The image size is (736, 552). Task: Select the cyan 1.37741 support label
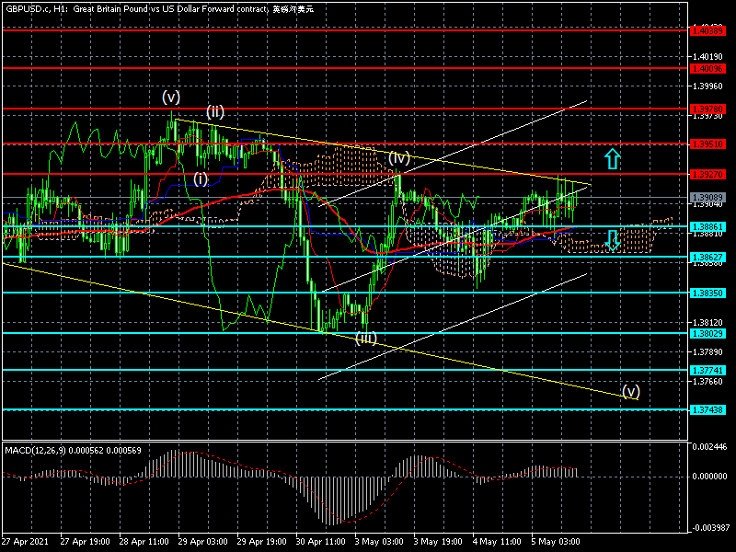[x=707, y=371]
